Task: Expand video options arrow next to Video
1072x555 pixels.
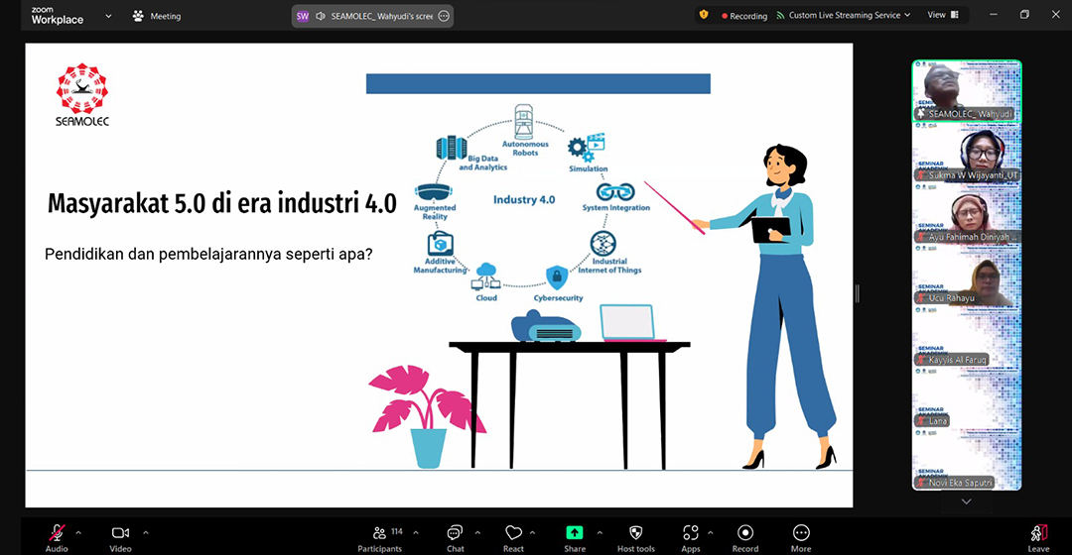Action: (146, 532)
